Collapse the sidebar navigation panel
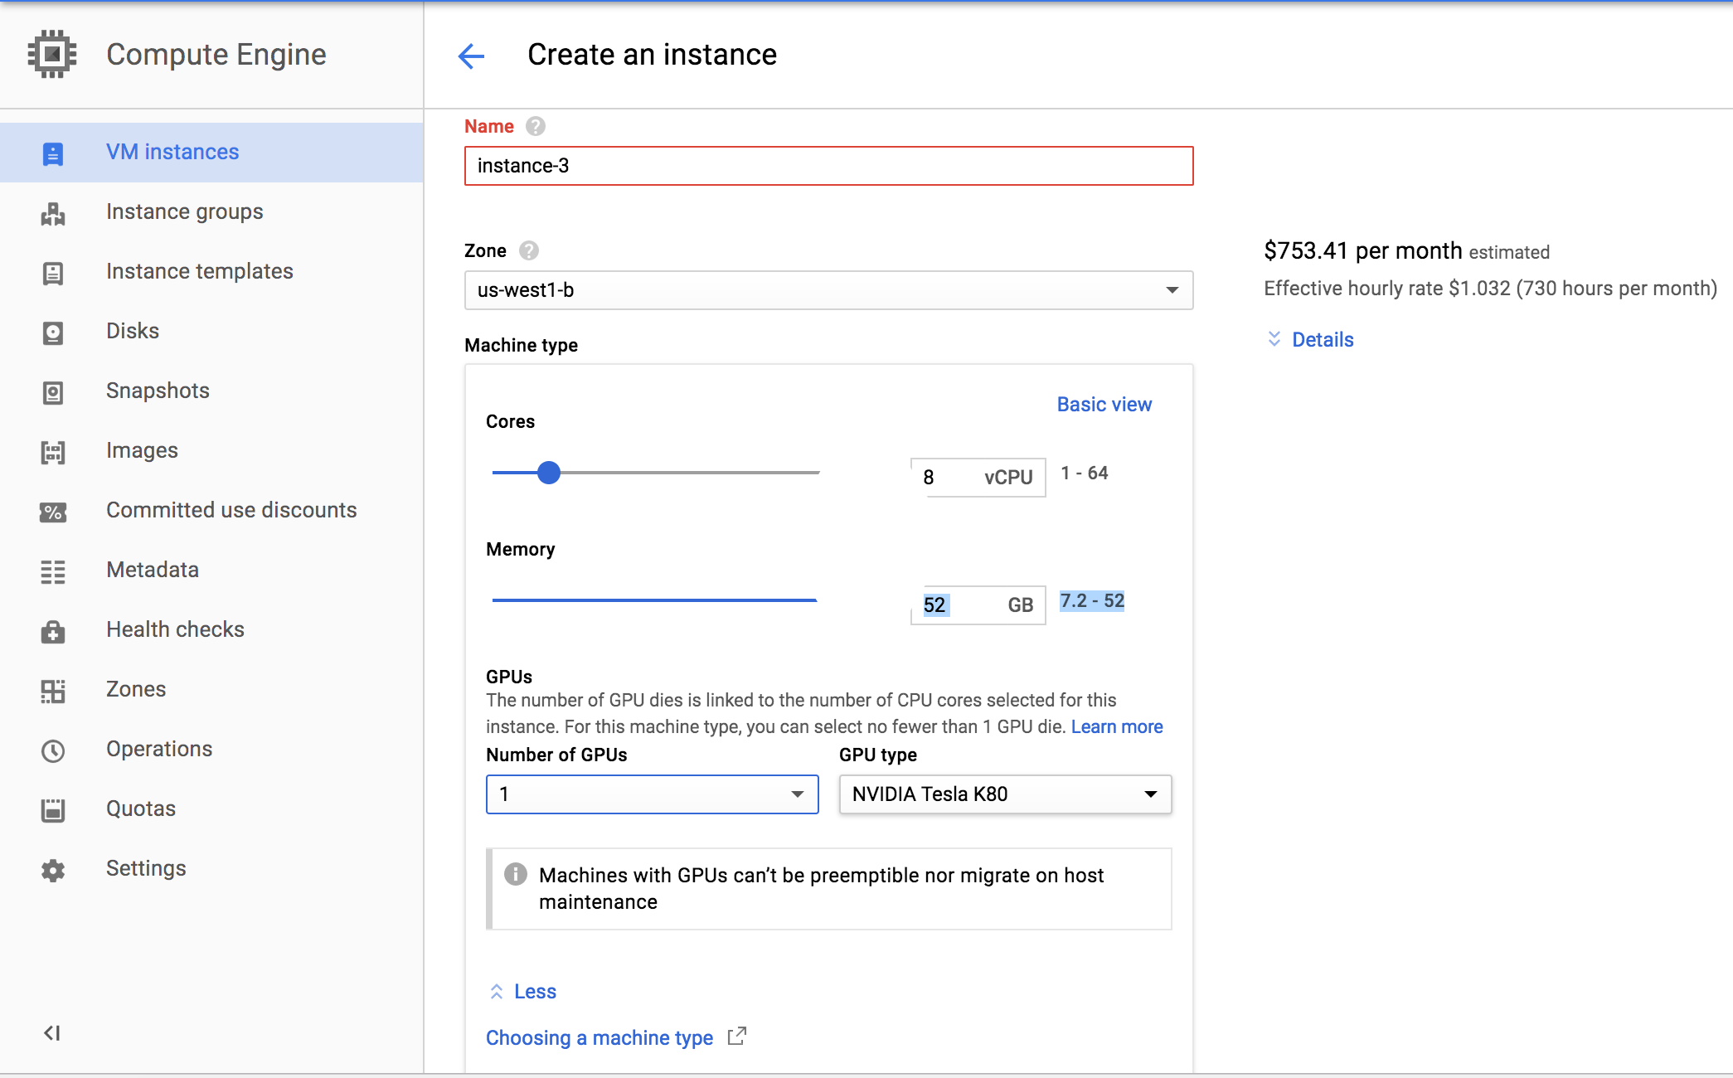 [51, 1032]
